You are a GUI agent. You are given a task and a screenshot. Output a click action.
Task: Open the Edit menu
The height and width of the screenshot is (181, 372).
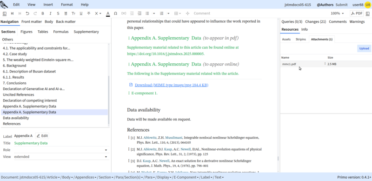(16, 5)
